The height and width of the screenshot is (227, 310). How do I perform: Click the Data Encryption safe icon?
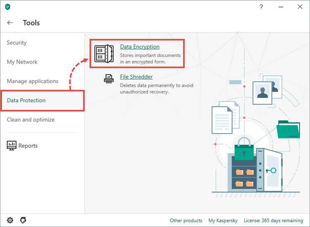pyautogui.click(x=104, y=54)
